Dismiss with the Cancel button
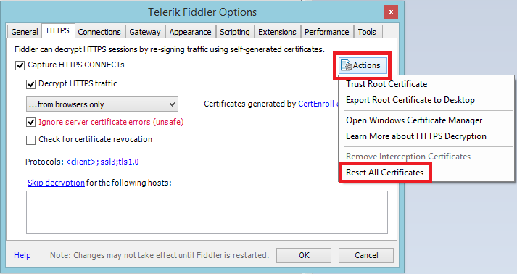Viewport: 517px width, 274px height. (366, 255)
